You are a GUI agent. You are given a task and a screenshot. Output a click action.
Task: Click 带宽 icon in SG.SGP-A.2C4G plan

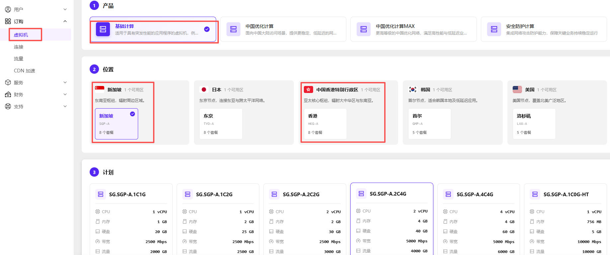[358, 241]
